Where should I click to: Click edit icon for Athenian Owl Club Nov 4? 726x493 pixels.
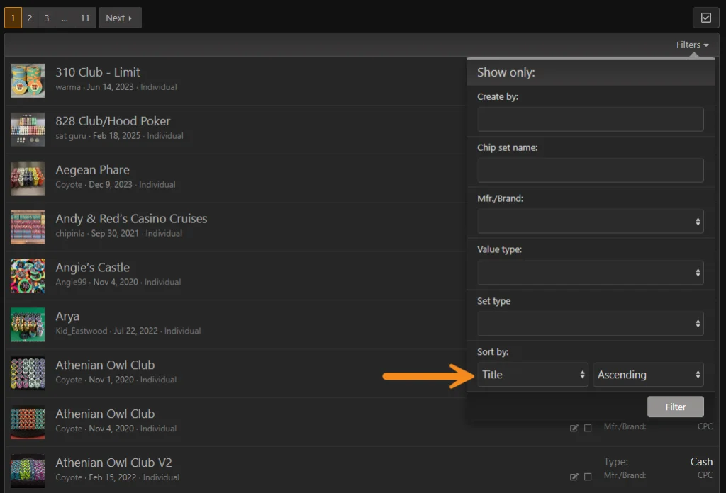[x=574, y=429]
